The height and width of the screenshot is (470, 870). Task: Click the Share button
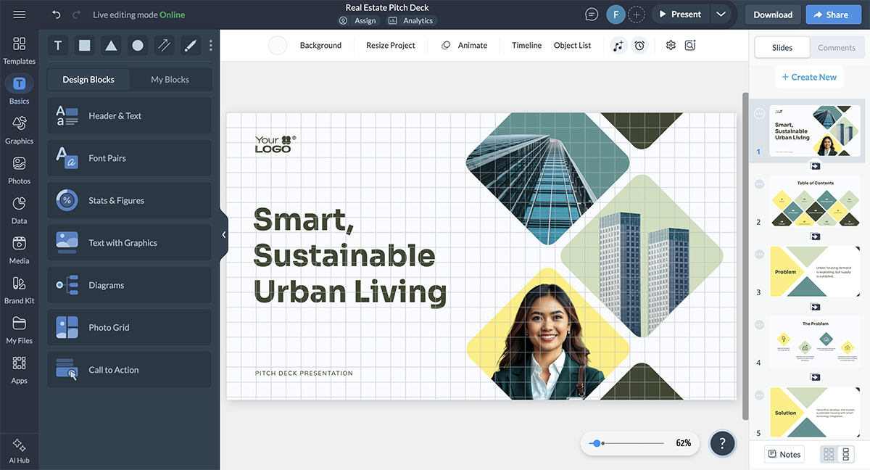[x=828, y=15]
